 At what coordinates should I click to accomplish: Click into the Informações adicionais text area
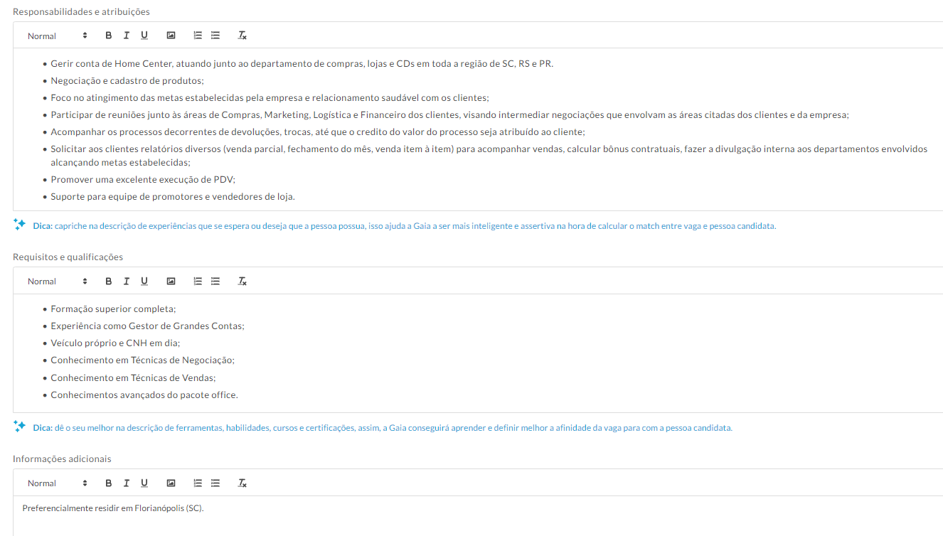[x=478, y=516]
